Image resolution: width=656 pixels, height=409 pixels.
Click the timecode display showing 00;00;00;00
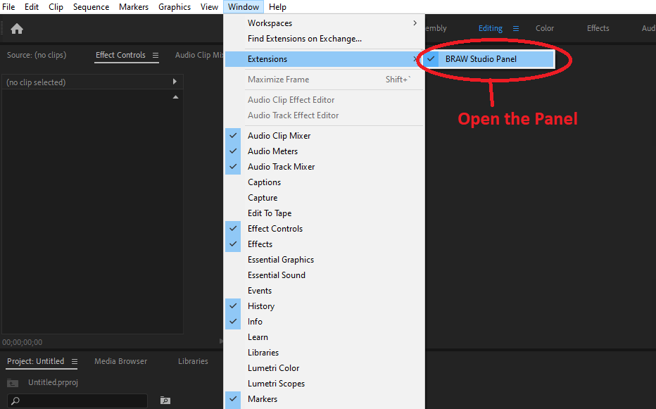click(x=23, y=342)
